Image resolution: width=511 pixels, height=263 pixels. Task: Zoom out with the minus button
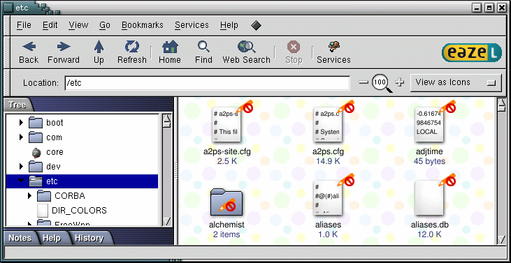coord(364,82)
